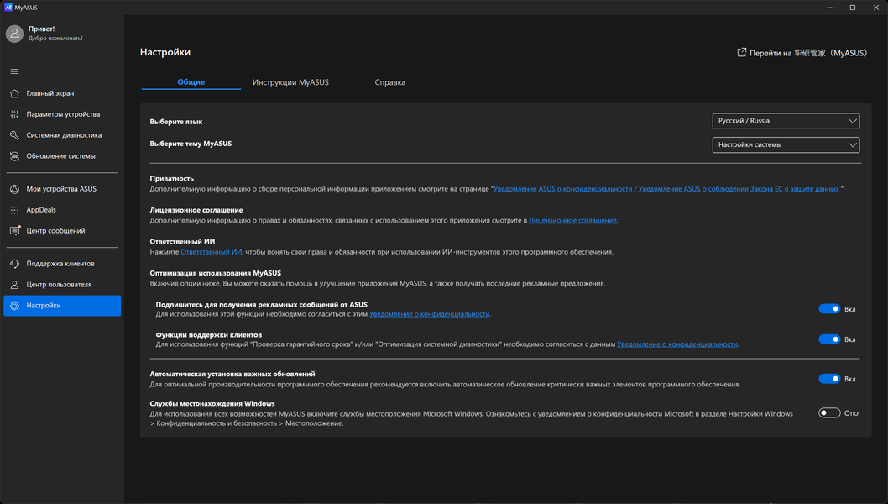
Task: Click the Выберите тему MyASUS label
Action: click(191, 144)
